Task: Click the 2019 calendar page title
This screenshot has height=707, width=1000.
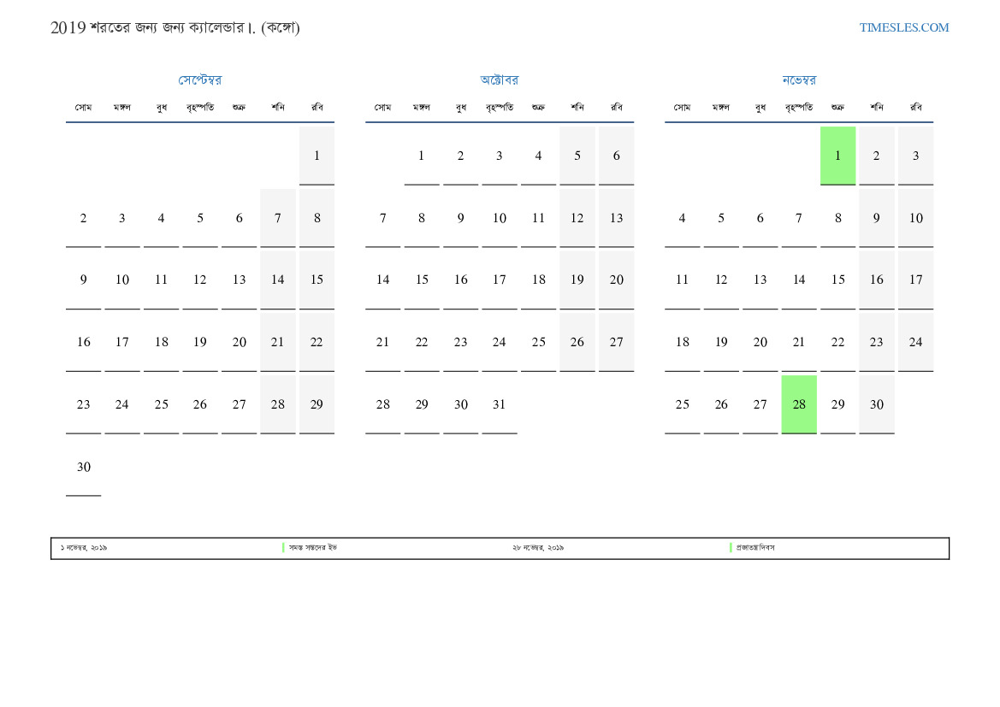Action: (x=175, y=27)
